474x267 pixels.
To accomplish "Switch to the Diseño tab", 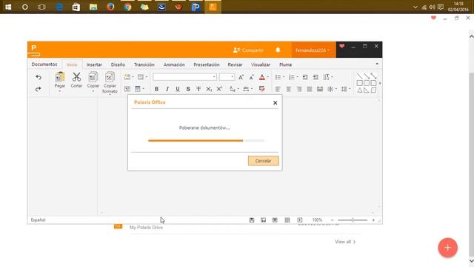I will (x=118, y=65).
